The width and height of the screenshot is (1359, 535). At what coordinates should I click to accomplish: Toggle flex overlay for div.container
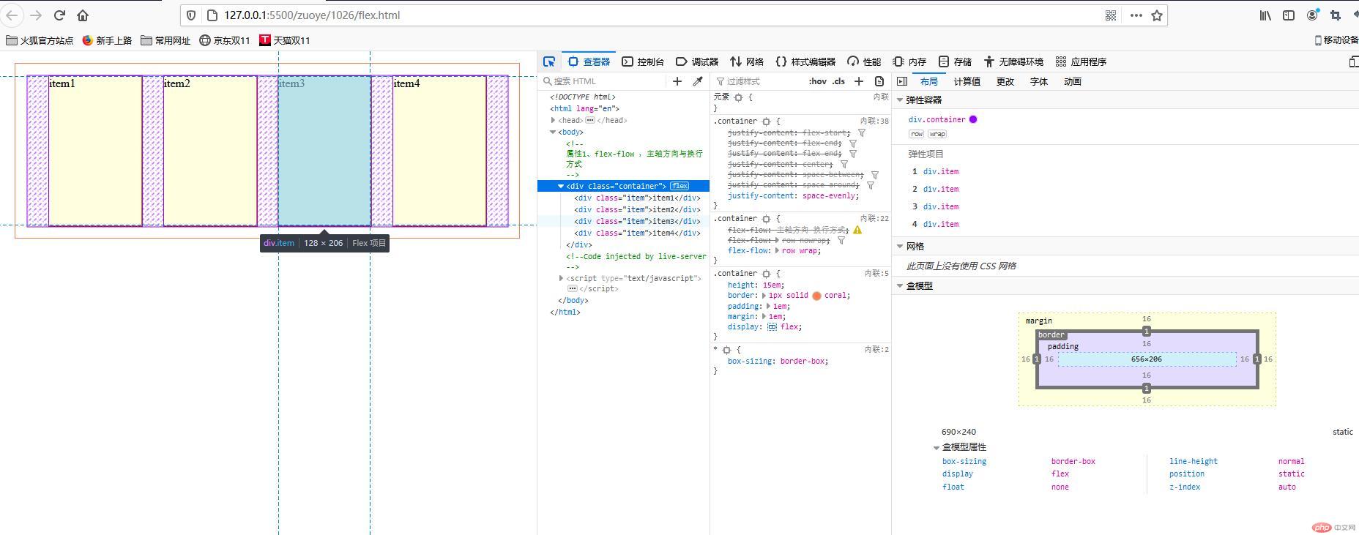click(x=973, y=119)
